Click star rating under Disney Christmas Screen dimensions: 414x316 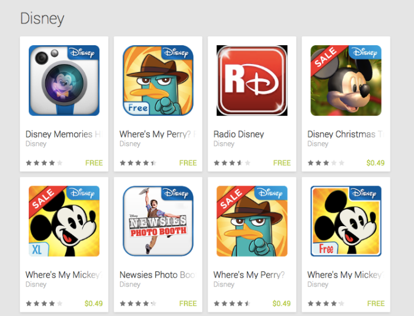(x=326, y=163)
